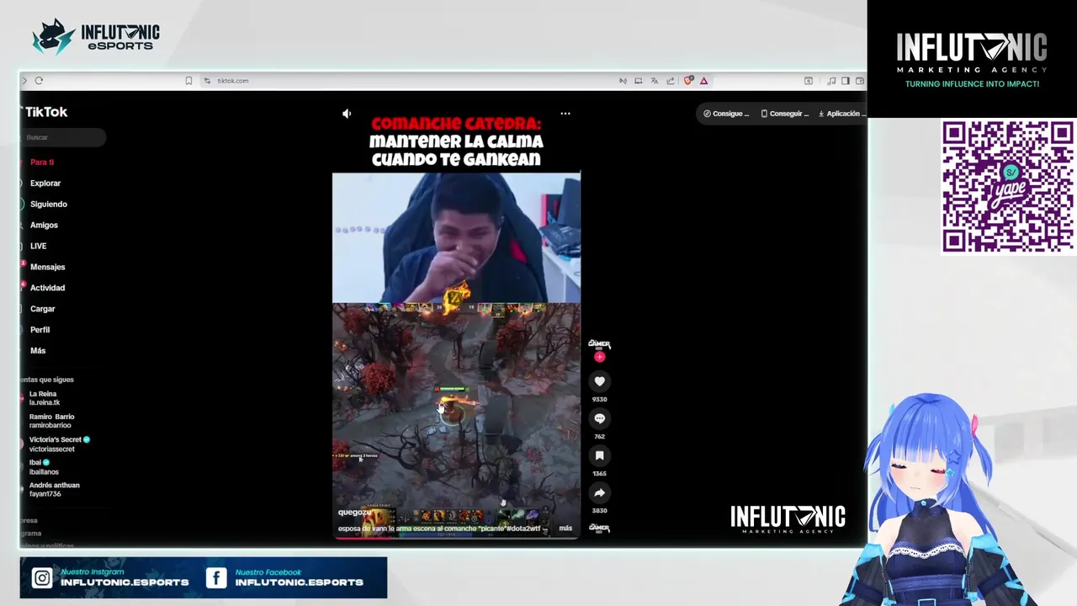Save the video with the bookmark icon
Viewport: 1077px width, 606px height.
[599, 455]
